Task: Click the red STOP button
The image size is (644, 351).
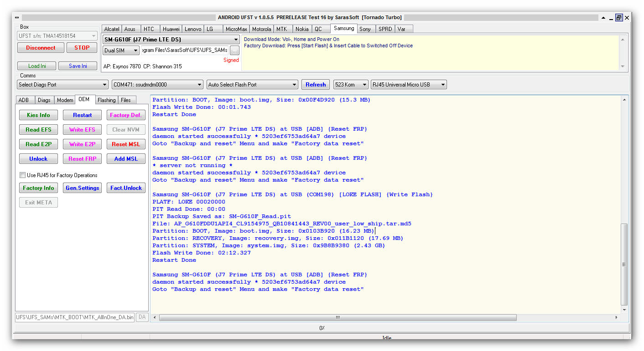Action: (x=82, y=48)
